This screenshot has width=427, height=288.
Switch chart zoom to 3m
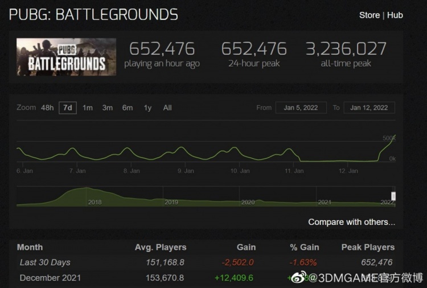(x=108, y=108)
